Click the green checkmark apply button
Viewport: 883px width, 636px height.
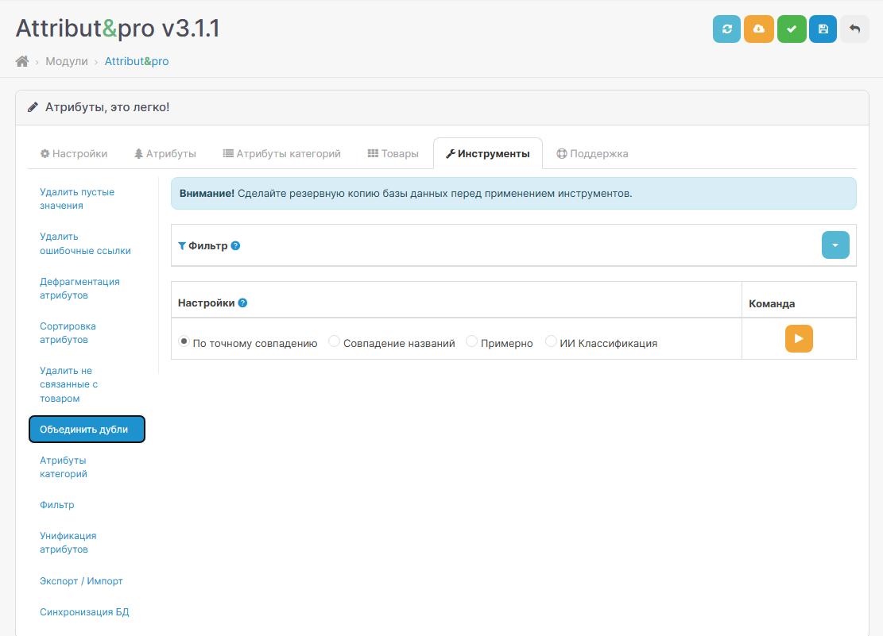click(x=792, y=29)
